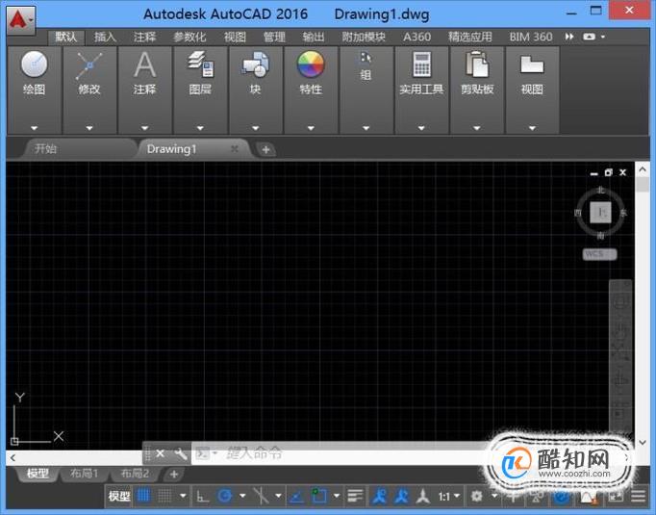Toggle isometric drafting in status bar
656x515 pixels.
click(x=261, y=496)
